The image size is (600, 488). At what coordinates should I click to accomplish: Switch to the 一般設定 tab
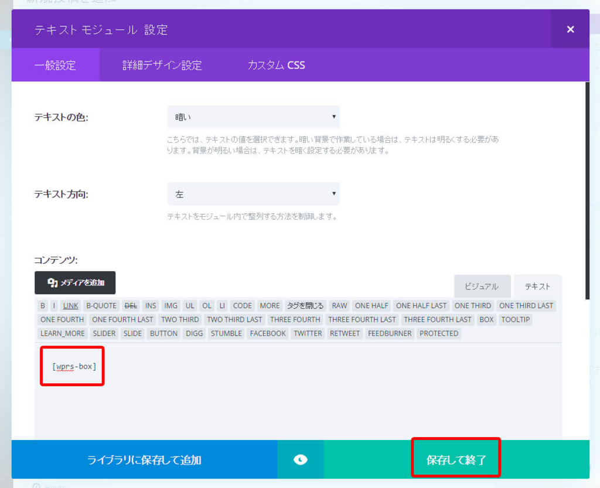(x=56, y=65)
